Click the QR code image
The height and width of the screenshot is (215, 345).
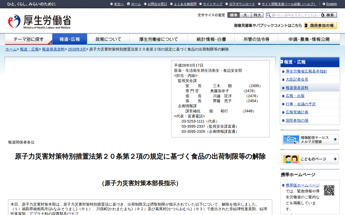pos(329,190)
